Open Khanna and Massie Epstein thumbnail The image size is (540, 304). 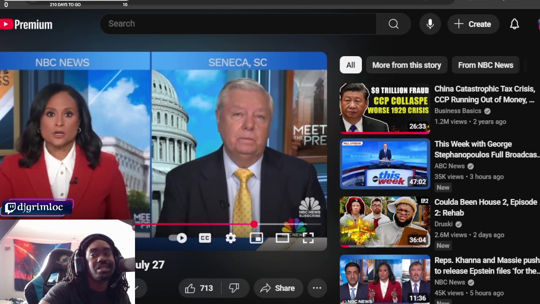pyautogui.click(x=385, y=279)
